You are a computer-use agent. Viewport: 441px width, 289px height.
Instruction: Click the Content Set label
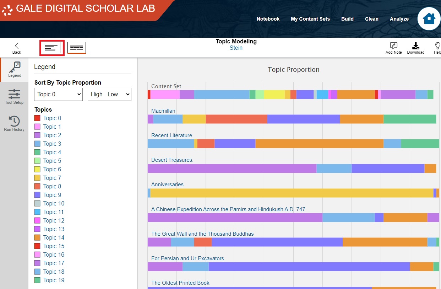[166, 86]
